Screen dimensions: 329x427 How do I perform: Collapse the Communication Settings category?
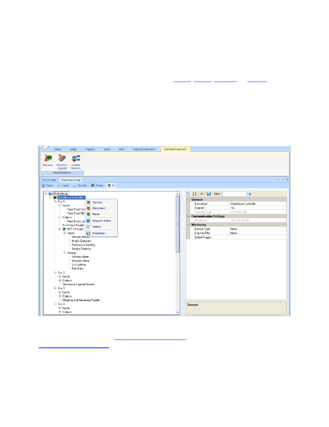click(188, 216)
